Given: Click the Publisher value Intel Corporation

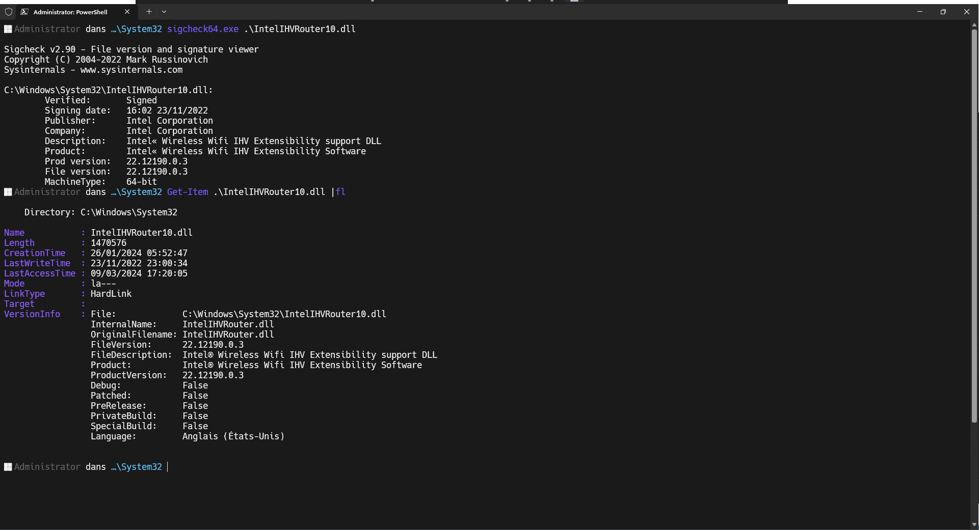Looking at the screenshot, I should 170,121.
